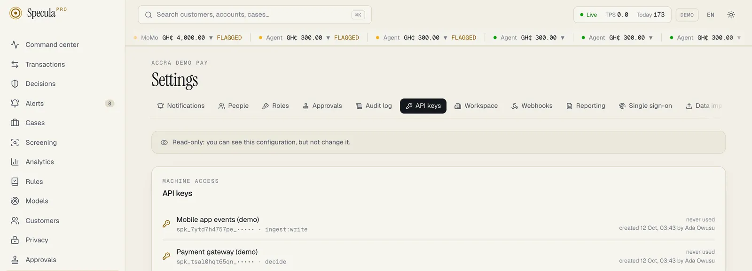Click the ingest:write scope label

tap(286, 229)
